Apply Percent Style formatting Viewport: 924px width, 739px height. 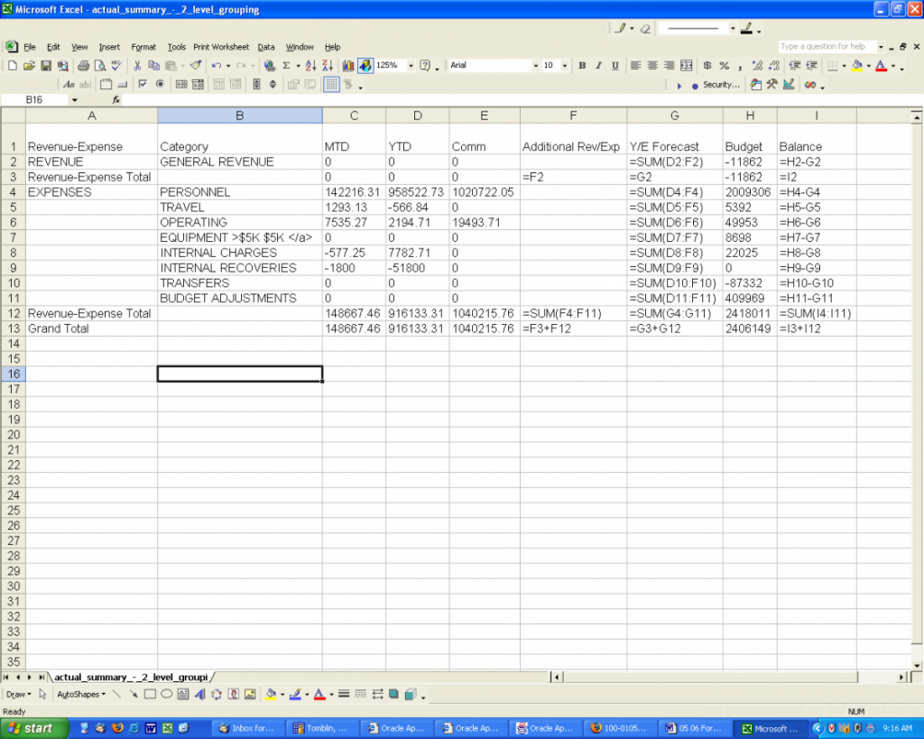[x=725, y=65]
